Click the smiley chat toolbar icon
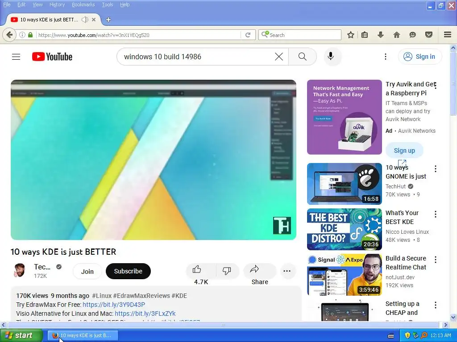The width and height of the screenshot is (457, 342). (x=412, y=35)
